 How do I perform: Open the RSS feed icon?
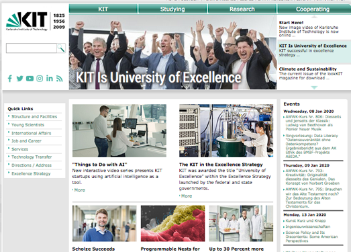(59, 79)
